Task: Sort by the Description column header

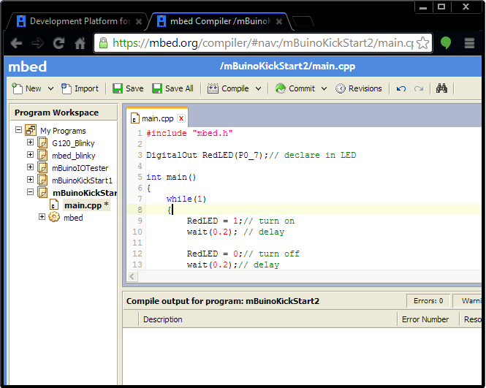Action: point(267,319)
